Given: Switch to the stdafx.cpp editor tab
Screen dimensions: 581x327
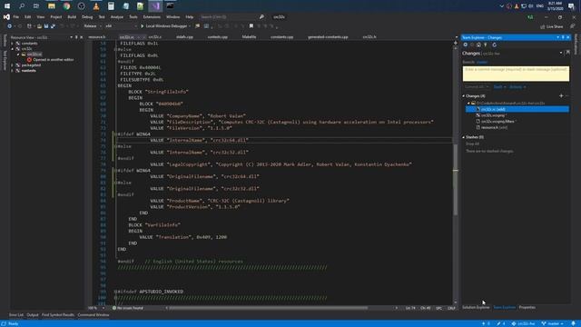Looking at the screenshot, I should [x=184, y=37].
